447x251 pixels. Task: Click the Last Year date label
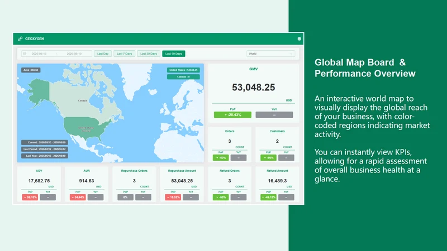click(45, 156)
